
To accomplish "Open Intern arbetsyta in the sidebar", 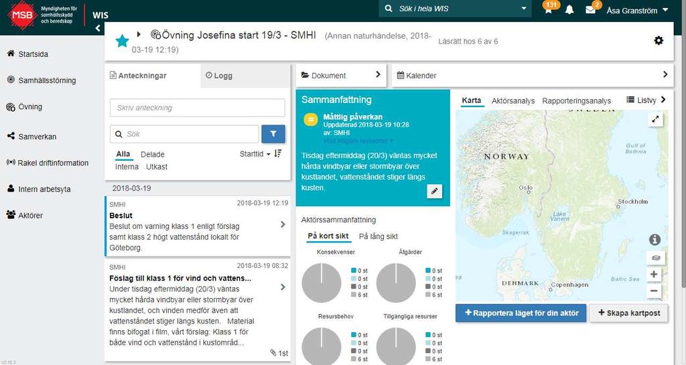I will coord(38,189).
